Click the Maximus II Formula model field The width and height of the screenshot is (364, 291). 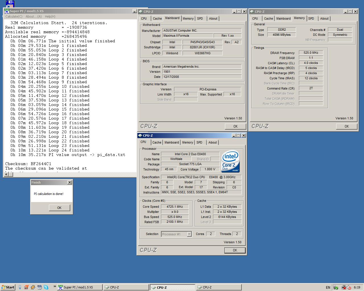188,36
